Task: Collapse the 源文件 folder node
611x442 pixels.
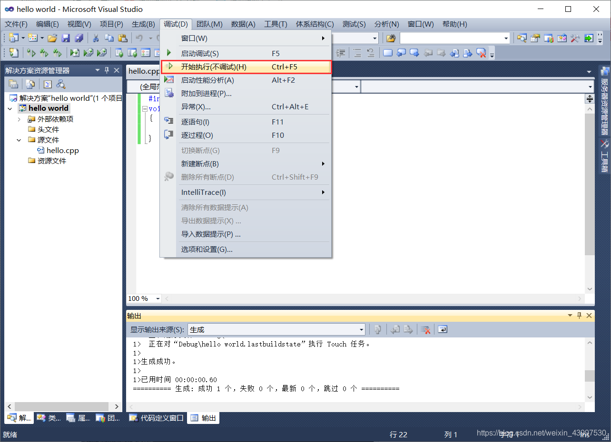Action: [19, 140]
